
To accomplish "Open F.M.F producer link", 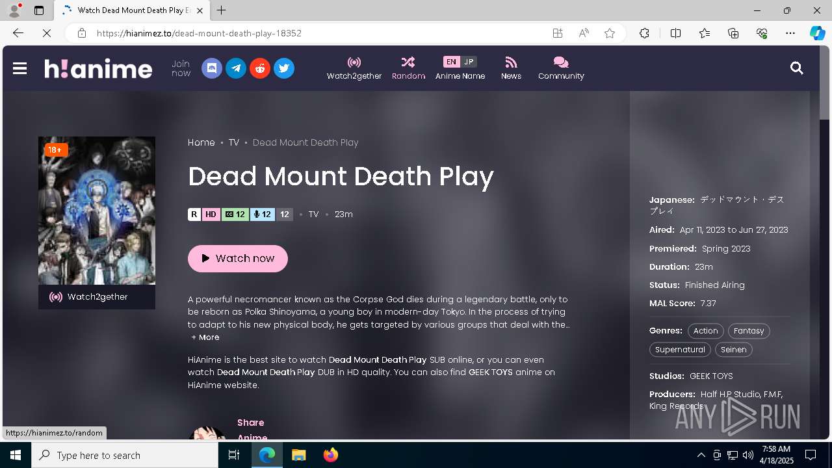I will click(773, 395).
